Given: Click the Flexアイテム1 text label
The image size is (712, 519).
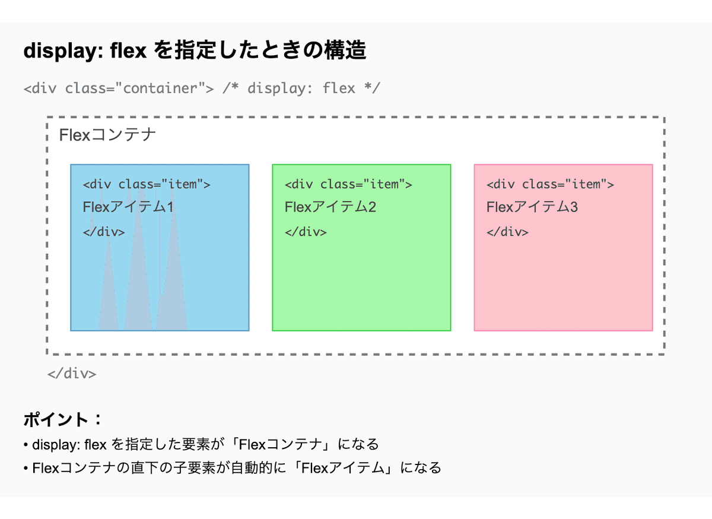Looking at the screenshot, I should [129, 207].
